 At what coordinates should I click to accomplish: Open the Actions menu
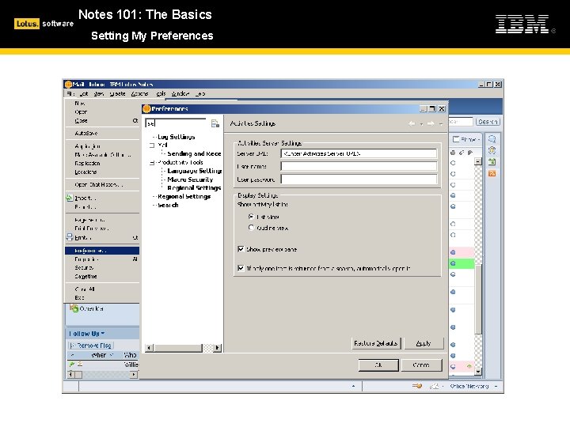[x=139, y=93]
